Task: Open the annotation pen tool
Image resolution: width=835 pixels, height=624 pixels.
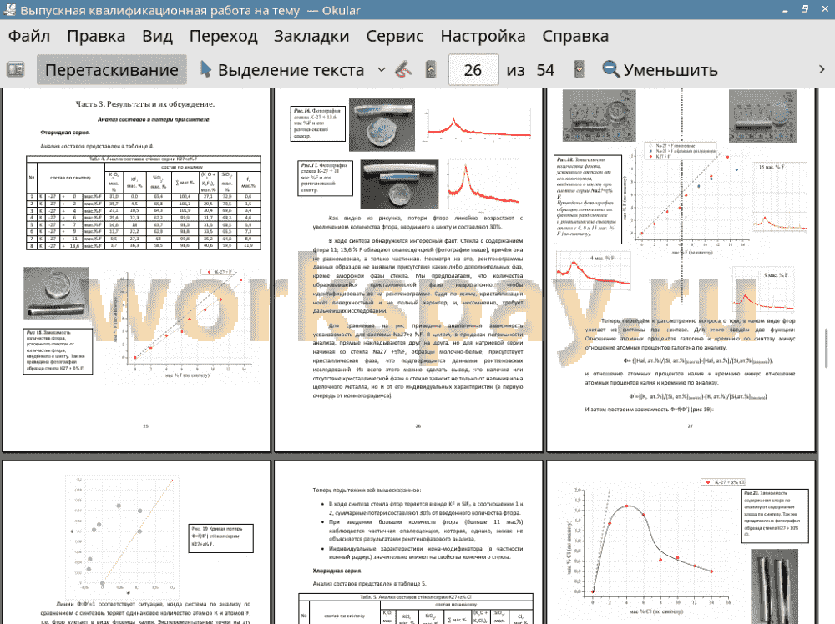Action: [x=403, y=70]
